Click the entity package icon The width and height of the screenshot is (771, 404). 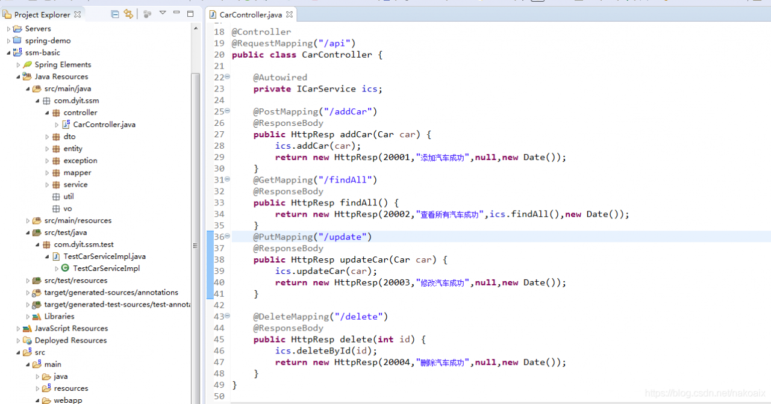56,149
